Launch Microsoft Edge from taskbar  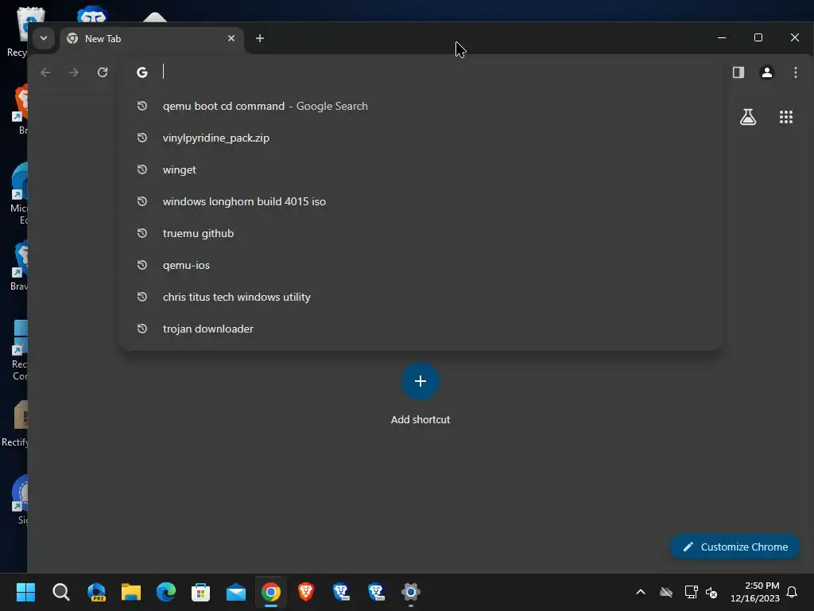point(166,592)
